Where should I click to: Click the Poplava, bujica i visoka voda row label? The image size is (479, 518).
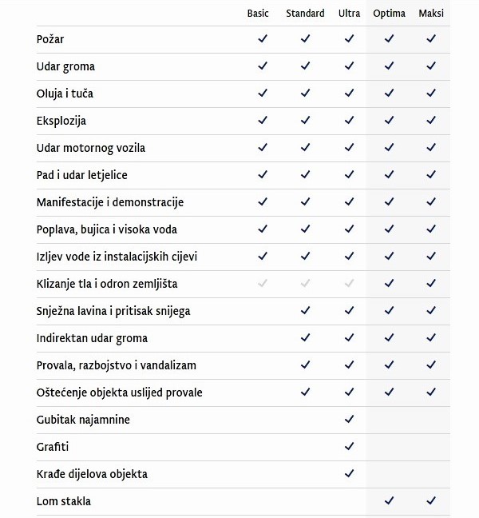[x=106, y=229]
